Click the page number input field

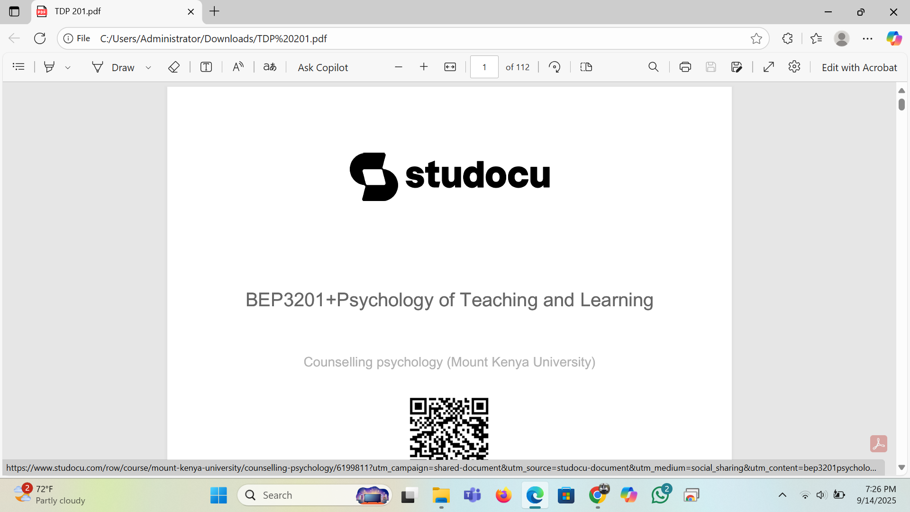484,67
